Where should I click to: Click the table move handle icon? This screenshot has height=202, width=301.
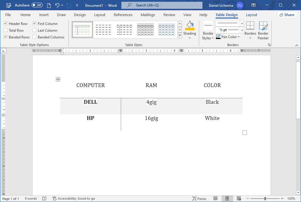[x=58, y=79]
